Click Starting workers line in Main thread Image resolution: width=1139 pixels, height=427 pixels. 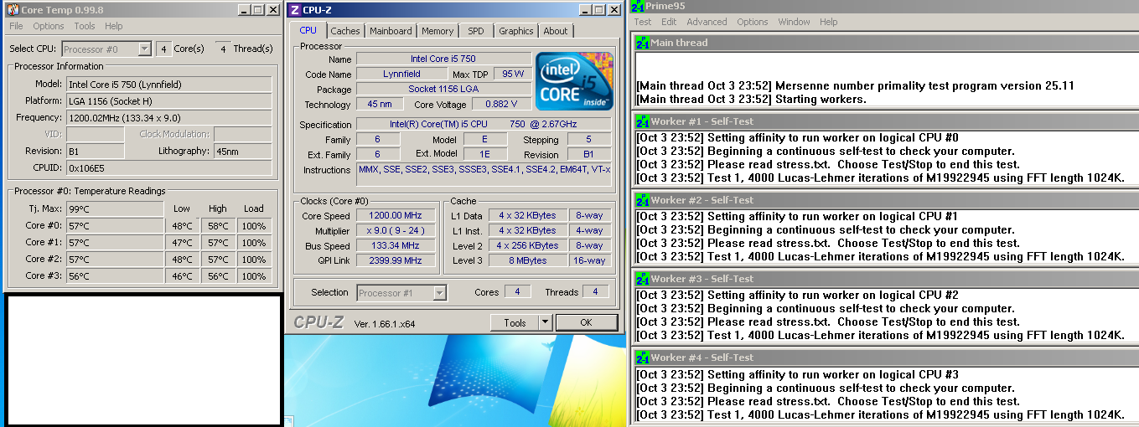[x=752, y=99]
